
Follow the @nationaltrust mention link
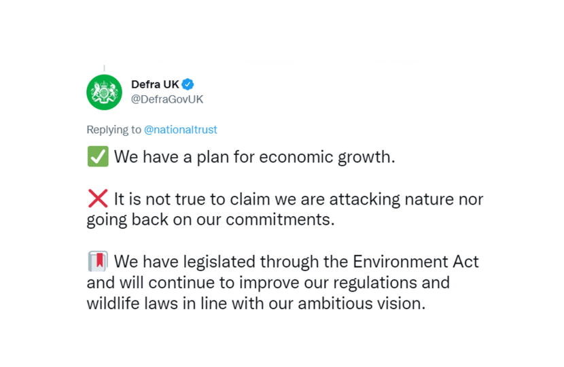(181, 129)
